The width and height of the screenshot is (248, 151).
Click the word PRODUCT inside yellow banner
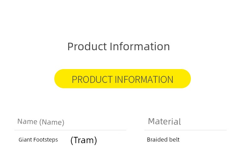pos(92,79)
